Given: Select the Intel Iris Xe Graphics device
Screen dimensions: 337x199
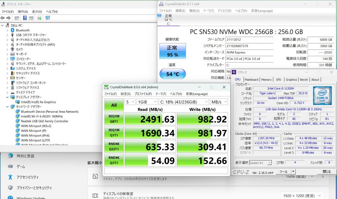Looking at the screenshot, I should [x=38, y=102].
